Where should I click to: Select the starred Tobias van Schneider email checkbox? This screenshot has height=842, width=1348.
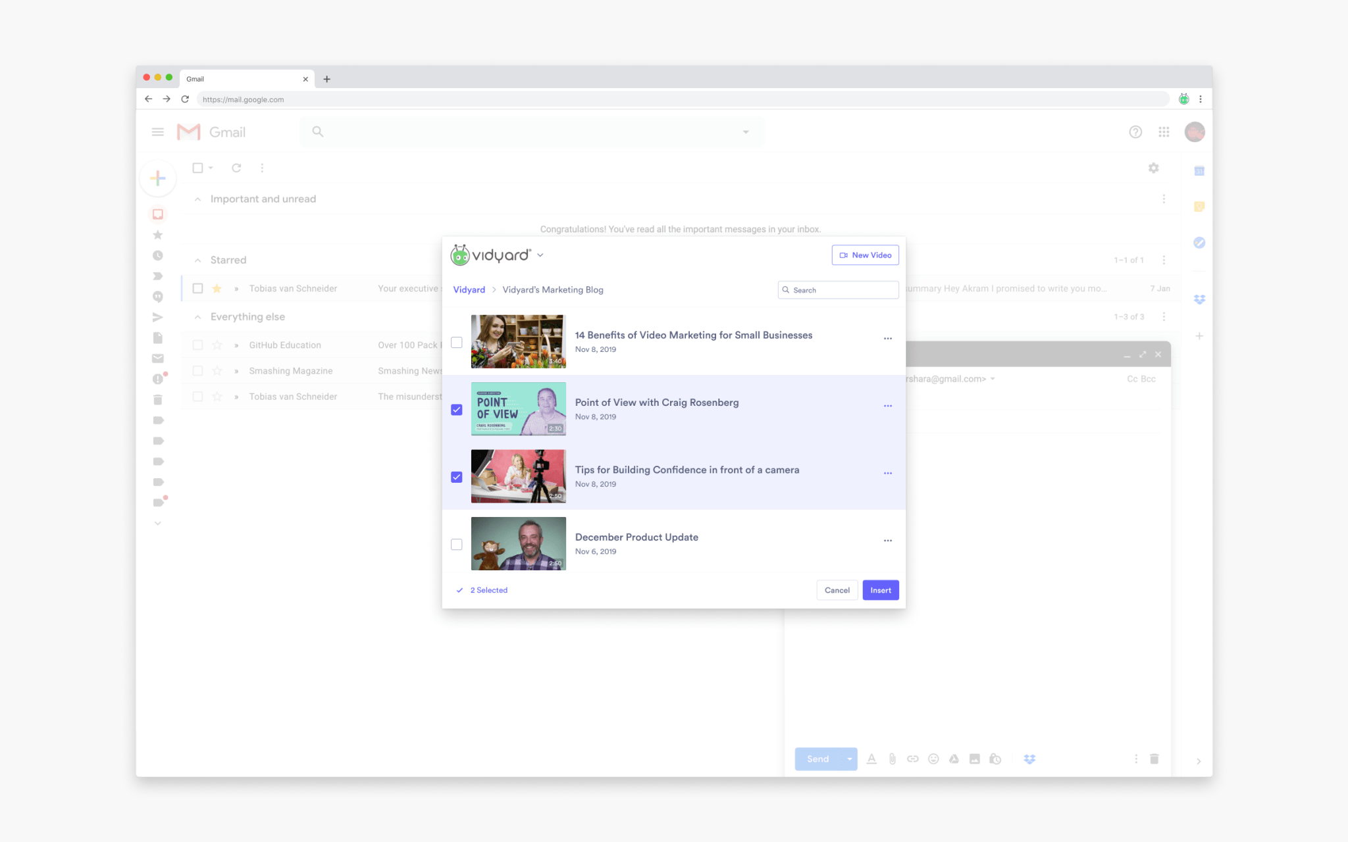197,288
